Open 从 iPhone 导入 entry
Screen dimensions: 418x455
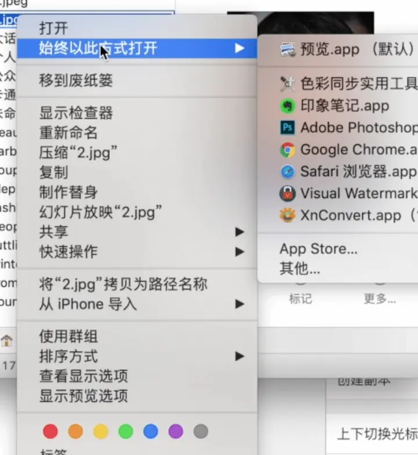(x=137, y=304)
